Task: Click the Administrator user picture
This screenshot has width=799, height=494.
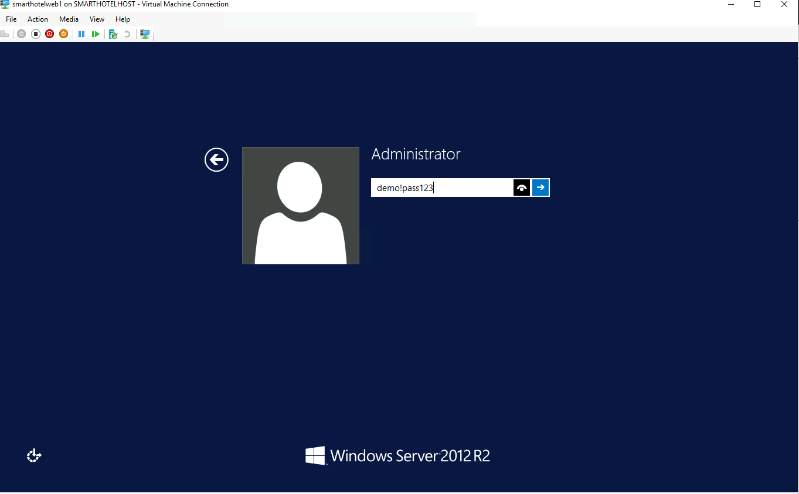Action: tap(301, 206)
